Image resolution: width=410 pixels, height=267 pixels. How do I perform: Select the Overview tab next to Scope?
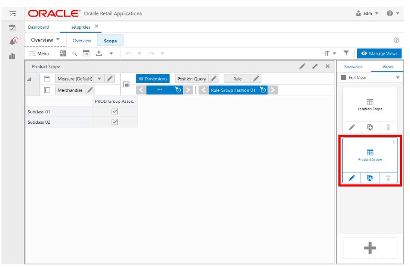tap(82, 40)
